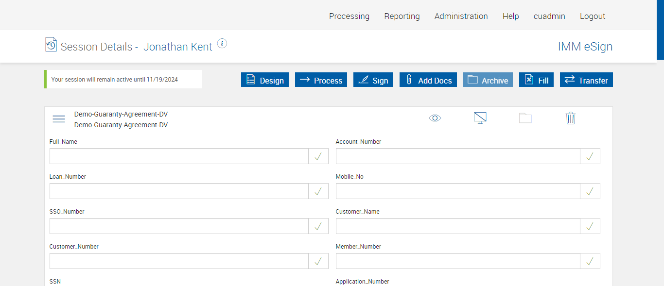664x286 pixels.
Task: Toggle document preview with the eye icon
Action: (x=435, y=118)
